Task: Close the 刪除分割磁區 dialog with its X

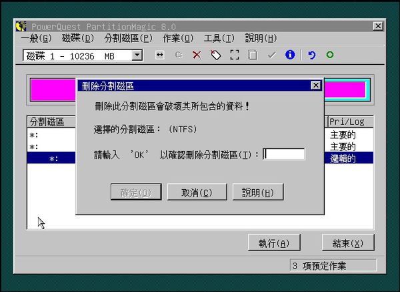Action: (x=316, y=85)
